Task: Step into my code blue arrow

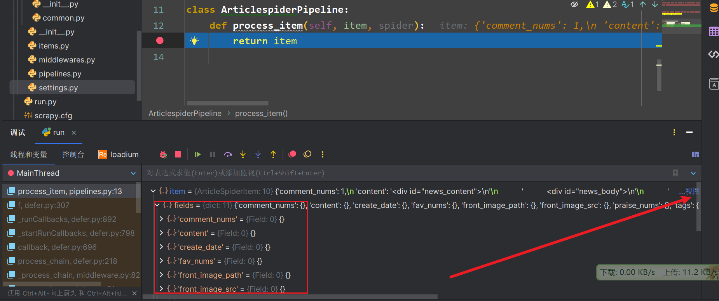Action: pyautogui.click(x=258, y=154)
